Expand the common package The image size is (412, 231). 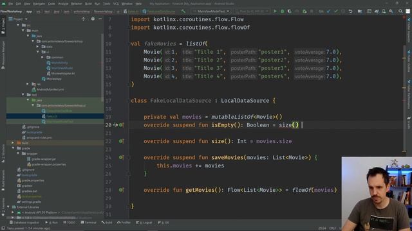(x=42, y=57)
